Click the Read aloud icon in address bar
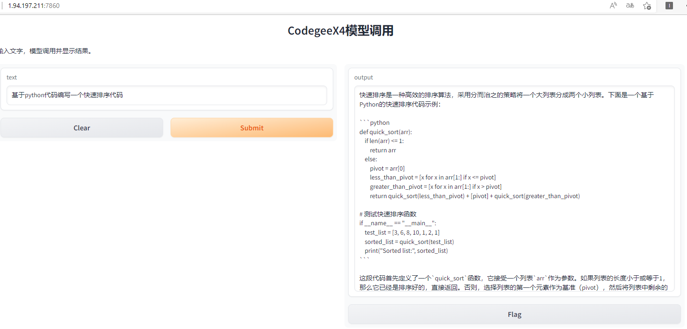Image resolution: width=687 pixels, height=329 pixels. click(x=613, y=6)
